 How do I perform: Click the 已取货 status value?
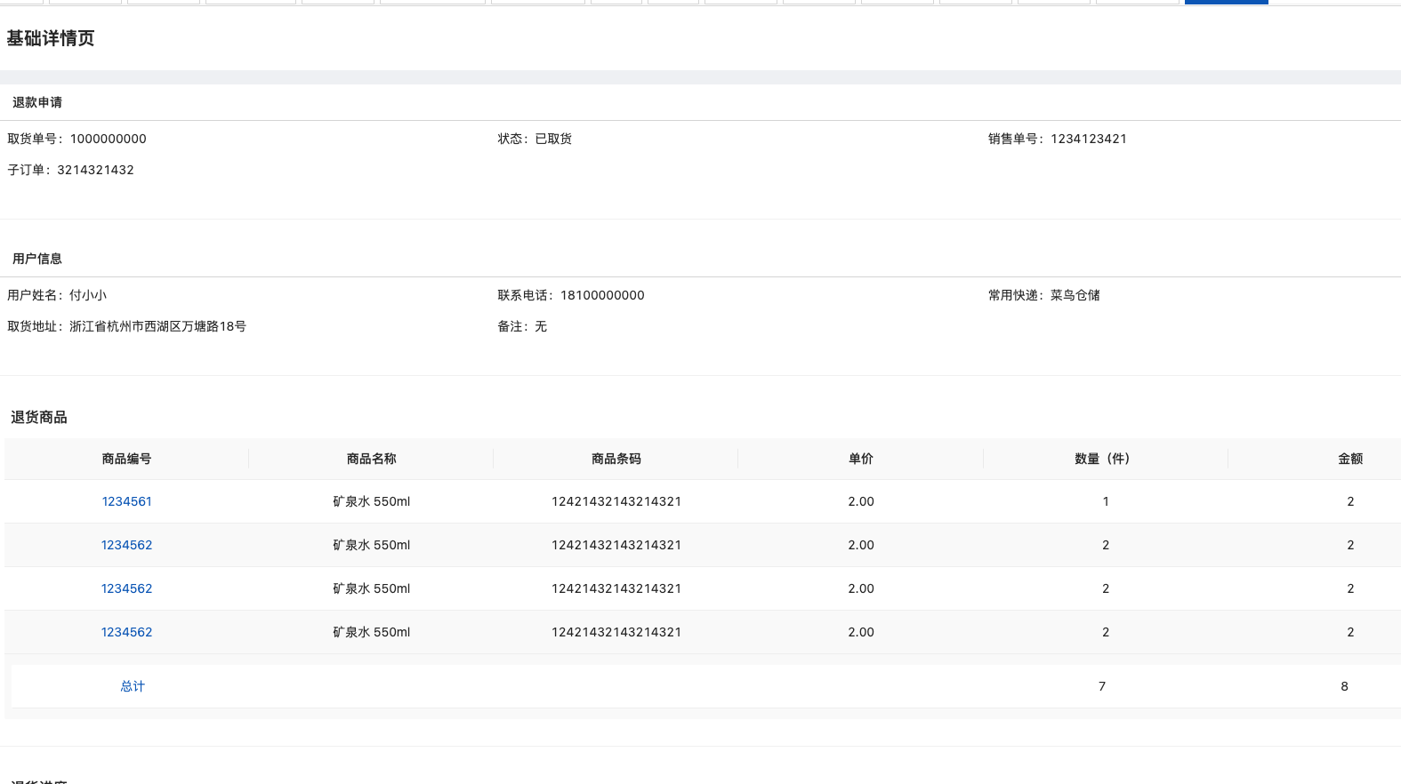point(553,139)
